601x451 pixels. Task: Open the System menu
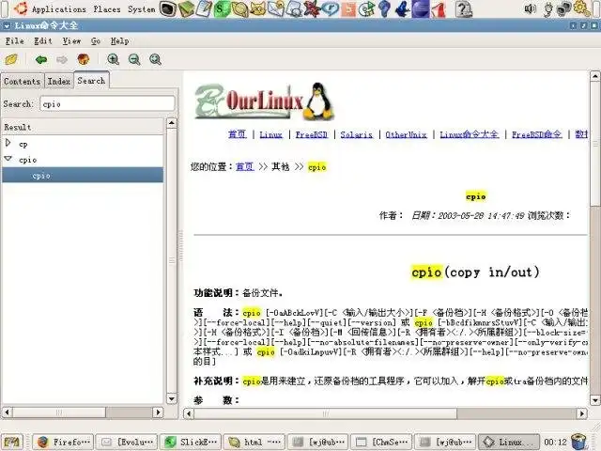[x=142, y=9]
